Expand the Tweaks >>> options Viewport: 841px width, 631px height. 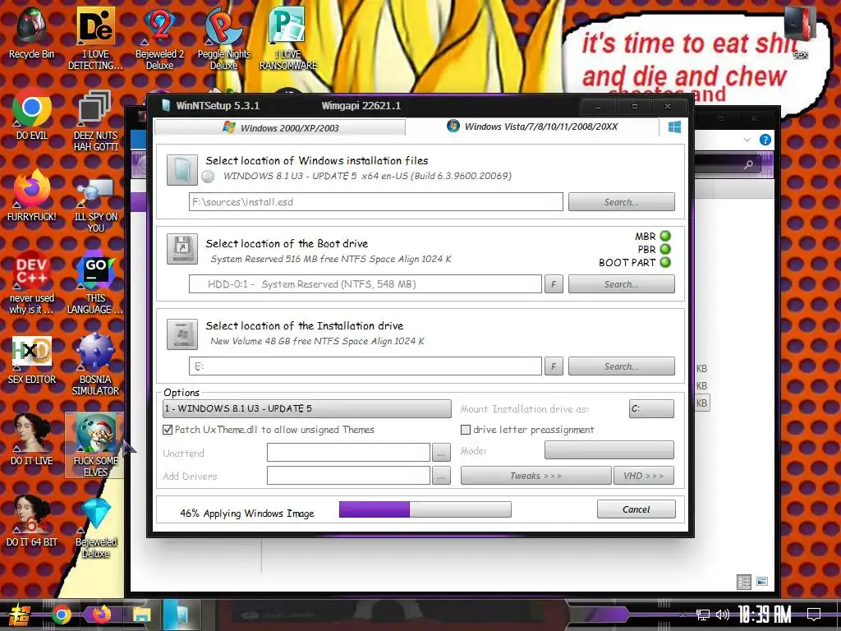click(535, 476)
